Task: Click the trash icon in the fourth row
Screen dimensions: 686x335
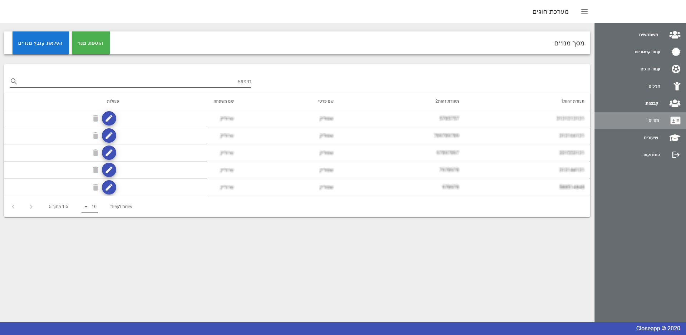Action: [x=95, y=170]
